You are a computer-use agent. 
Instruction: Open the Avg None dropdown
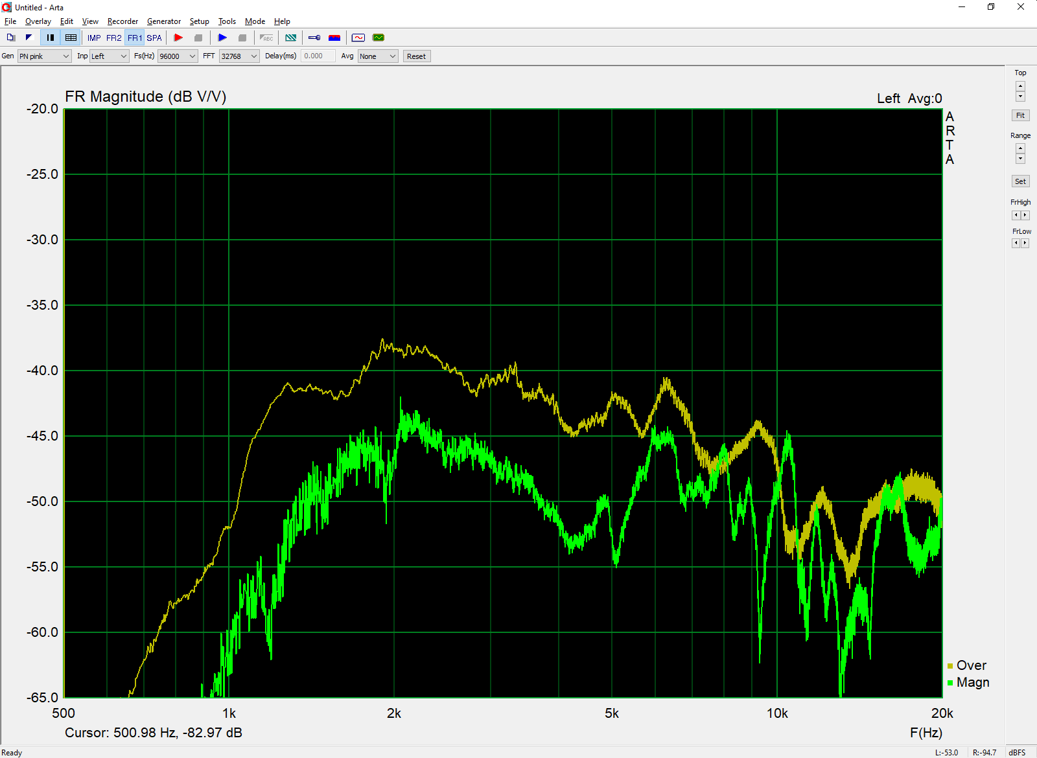point(378,56)
